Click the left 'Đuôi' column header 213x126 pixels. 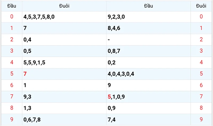pyautogui.click(x=64, y=6)
